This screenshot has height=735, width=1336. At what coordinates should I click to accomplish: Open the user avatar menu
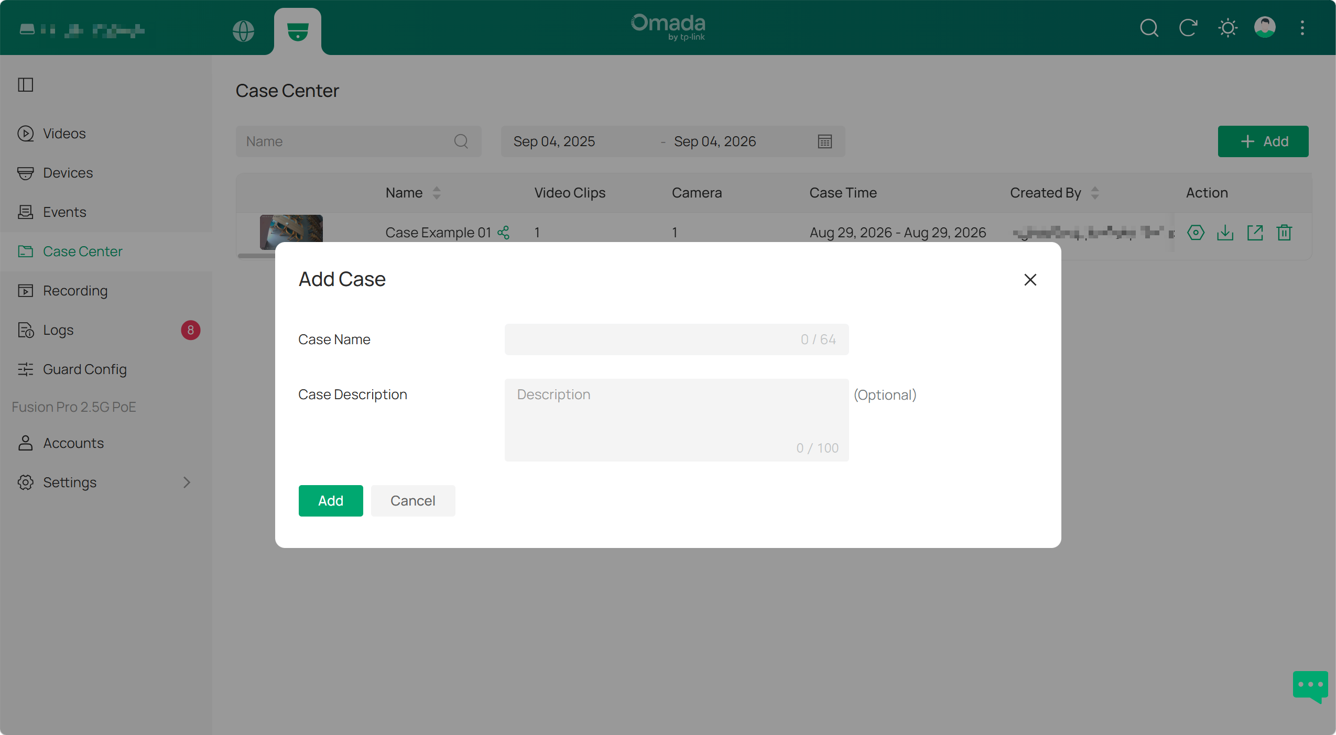point(1265,27)
